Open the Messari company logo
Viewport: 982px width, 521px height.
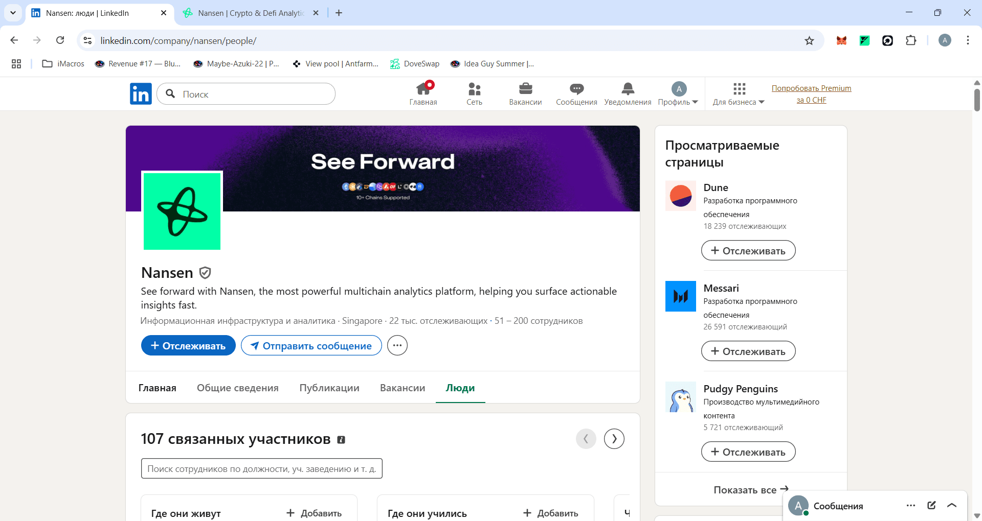pyautogui.click(x=681, y=296)
